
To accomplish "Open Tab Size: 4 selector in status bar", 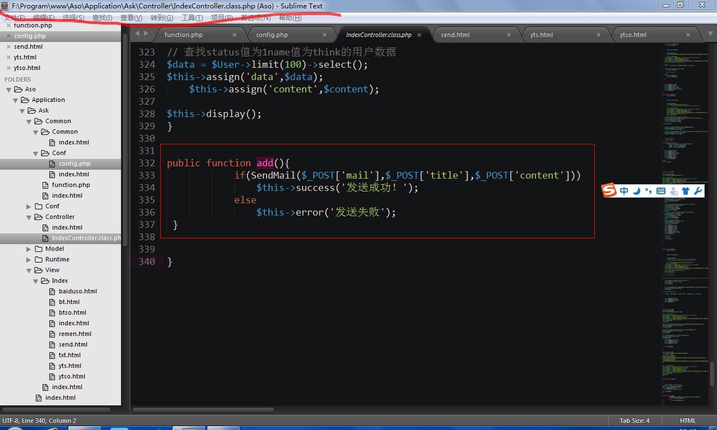I will coord(634,420).
